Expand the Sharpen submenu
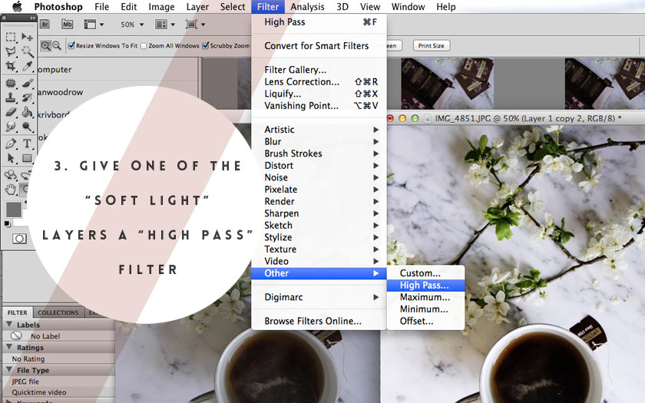The image size is (645, 403). pyautogui.click(x=319, y=213)
